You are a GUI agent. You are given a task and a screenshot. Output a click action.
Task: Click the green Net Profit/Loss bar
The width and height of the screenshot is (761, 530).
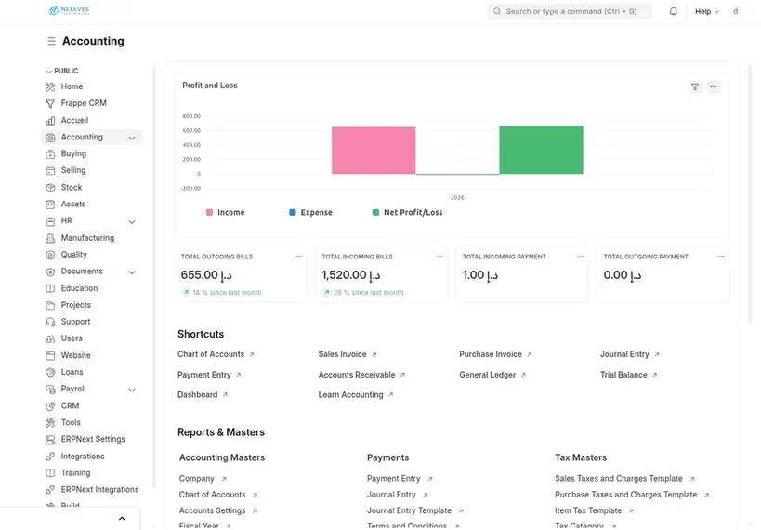[541, 150]
